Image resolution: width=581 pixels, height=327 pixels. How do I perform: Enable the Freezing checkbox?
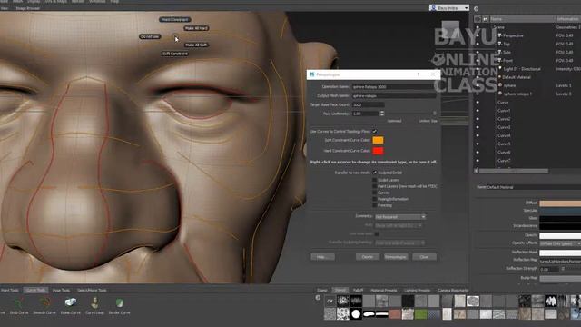(x=375, y=205)
